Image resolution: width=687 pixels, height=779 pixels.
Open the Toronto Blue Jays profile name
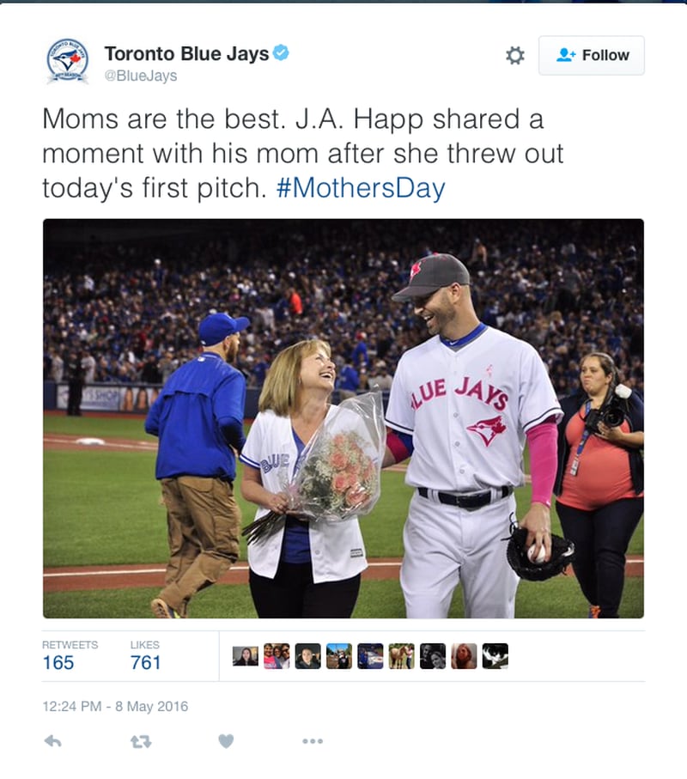(x=186, y=53)
